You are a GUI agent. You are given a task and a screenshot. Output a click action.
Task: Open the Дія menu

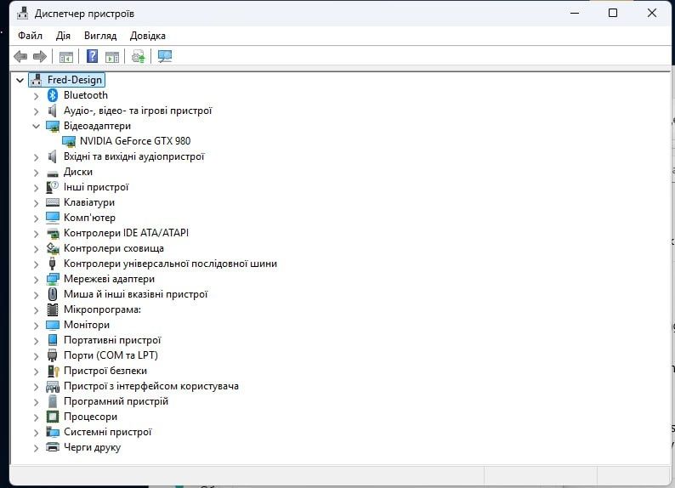[x=63, y=36]
